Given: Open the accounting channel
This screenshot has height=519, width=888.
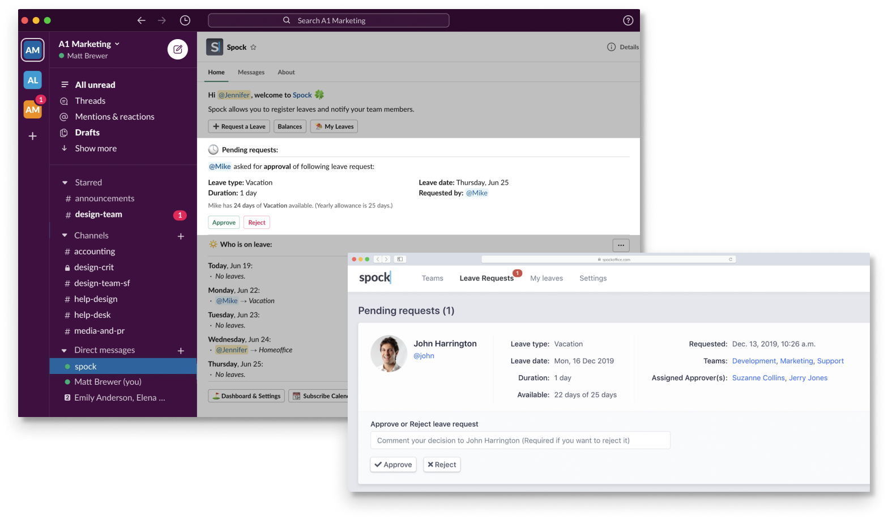Looking at the screenshot, I should (x=95, y=252).
